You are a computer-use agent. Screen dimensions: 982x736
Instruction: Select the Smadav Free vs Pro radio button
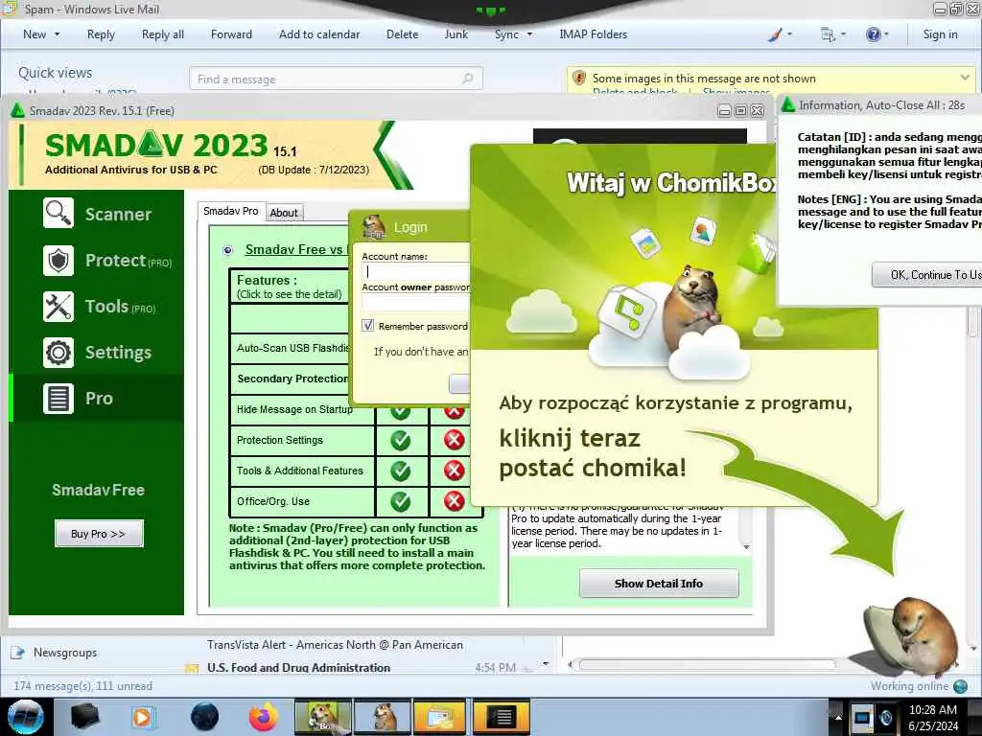(228, 250)
